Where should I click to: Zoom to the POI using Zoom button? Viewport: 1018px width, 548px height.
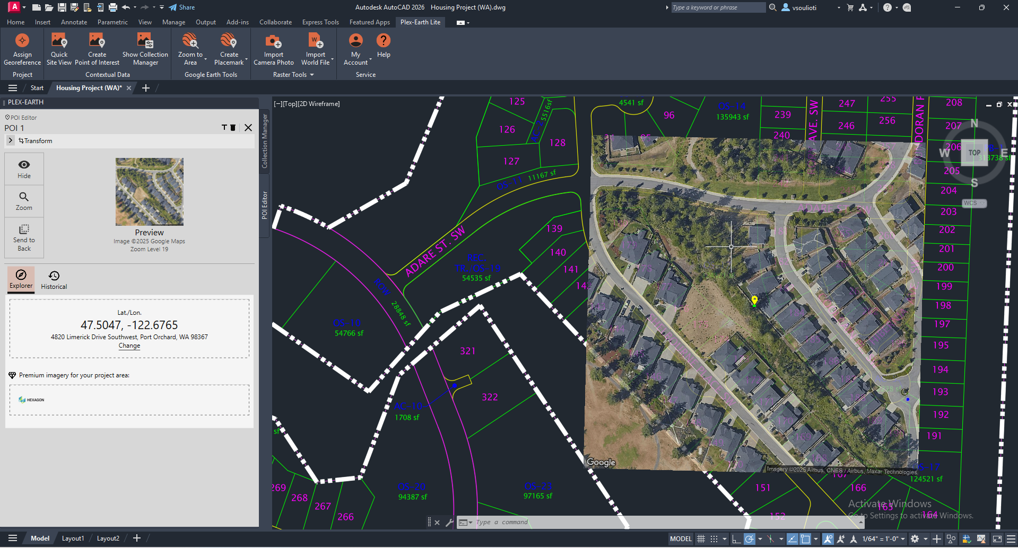[24, 201]
